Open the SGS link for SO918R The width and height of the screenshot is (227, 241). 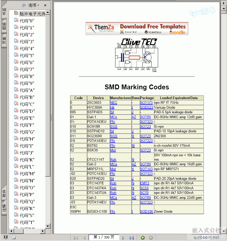click(x=114, y=126)
